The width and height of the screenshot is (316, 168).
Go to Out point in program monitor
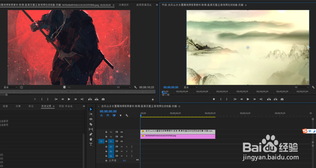(261, 99)
